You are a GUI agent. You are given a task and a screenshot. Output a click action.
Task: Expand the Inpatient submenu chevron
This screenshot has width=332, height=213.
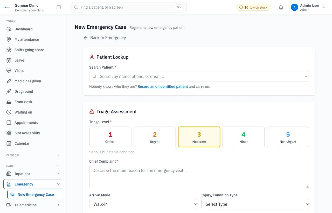pyautogui.click(x=58, y=174)
